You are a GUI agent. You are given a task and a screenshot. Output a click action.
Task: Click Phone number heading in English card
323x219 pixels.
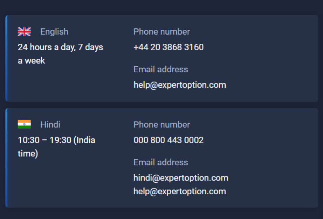tap(162, 32)
